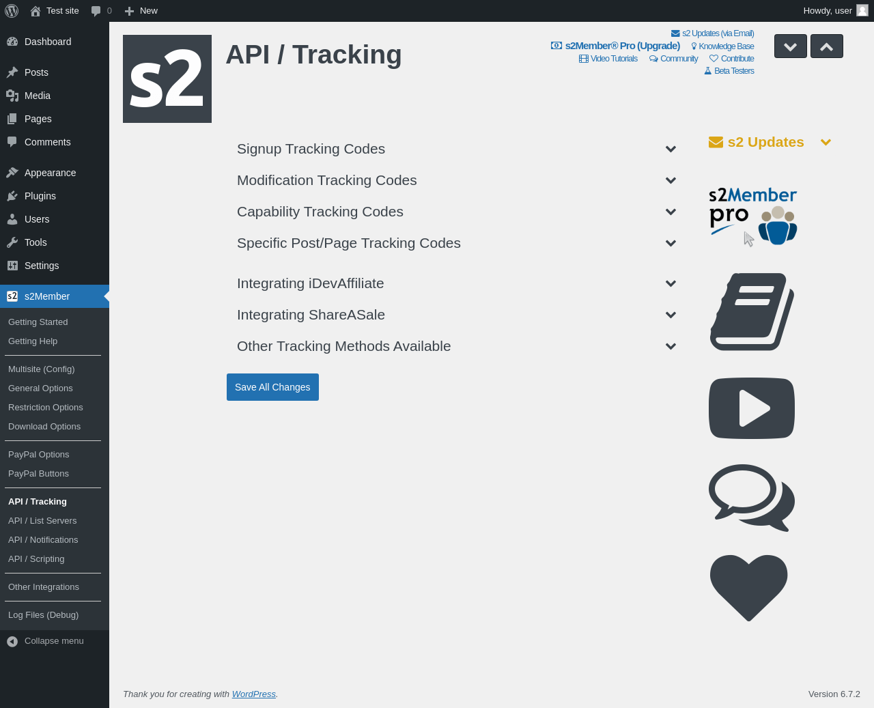
Task: Expand all panels with down-arrow button
Action: pos(791,46)
